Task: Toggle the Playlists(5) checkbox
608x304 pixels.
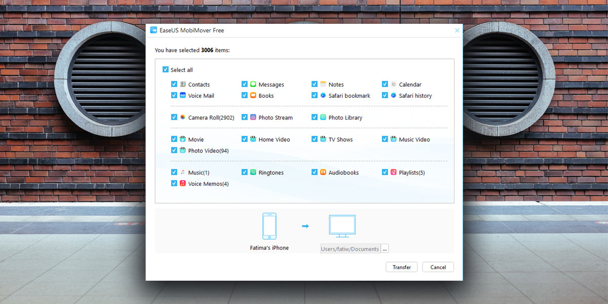Action: pyautogui.click(x=385, y=172)
